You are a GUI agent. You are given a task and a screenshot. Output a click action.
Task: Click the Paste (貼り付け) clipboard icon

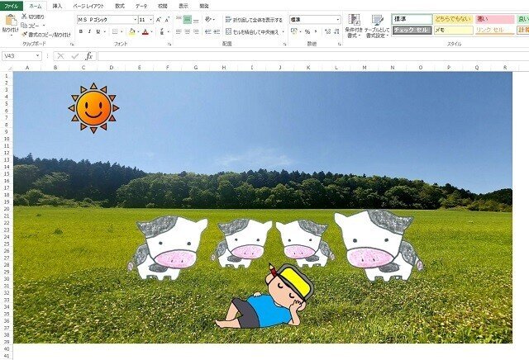[11, 20]
